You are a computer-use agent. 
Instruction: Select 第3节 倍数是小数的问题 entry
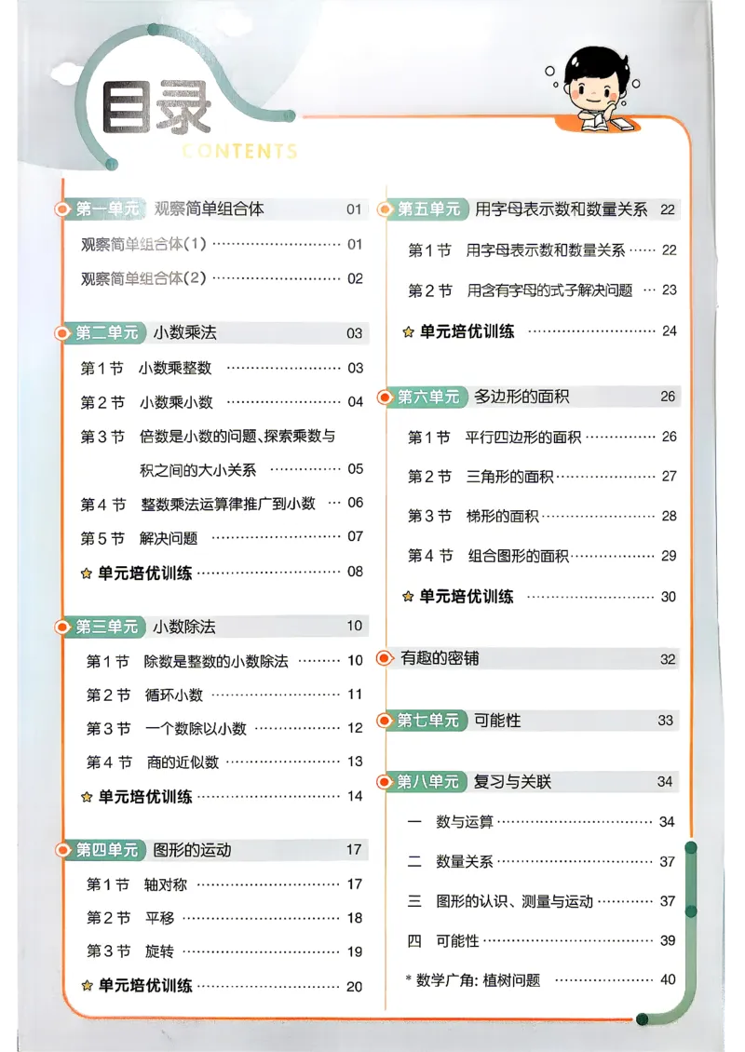(x=208, y=437)
